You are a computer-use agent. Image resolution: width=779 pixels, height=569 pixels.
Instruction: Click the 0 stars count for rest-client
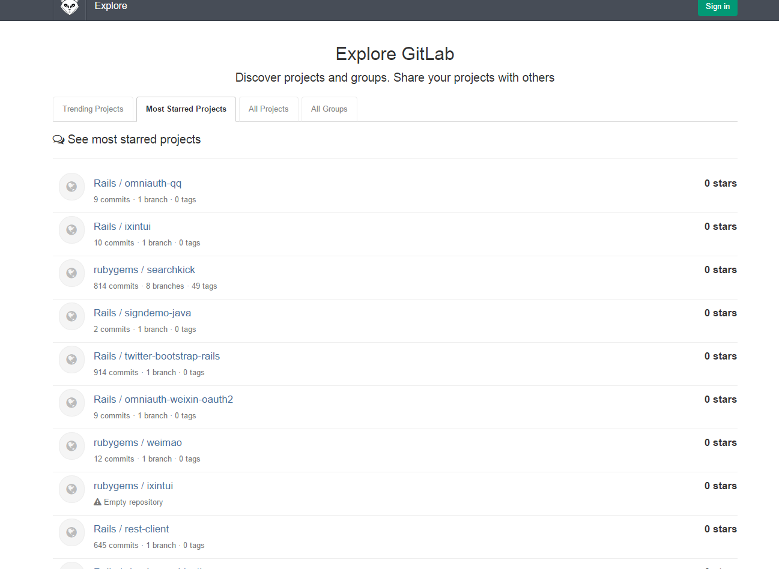721,529
